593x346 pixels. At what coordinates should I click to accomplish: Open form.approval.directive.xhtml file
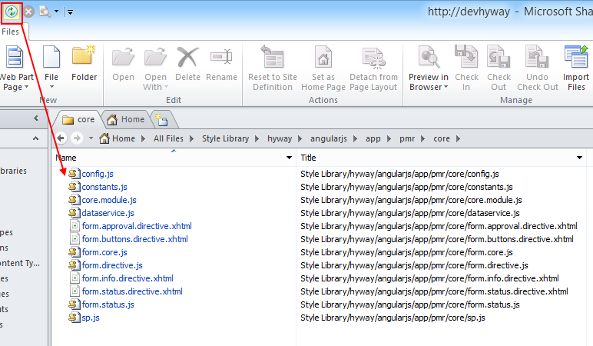point(136,226)
